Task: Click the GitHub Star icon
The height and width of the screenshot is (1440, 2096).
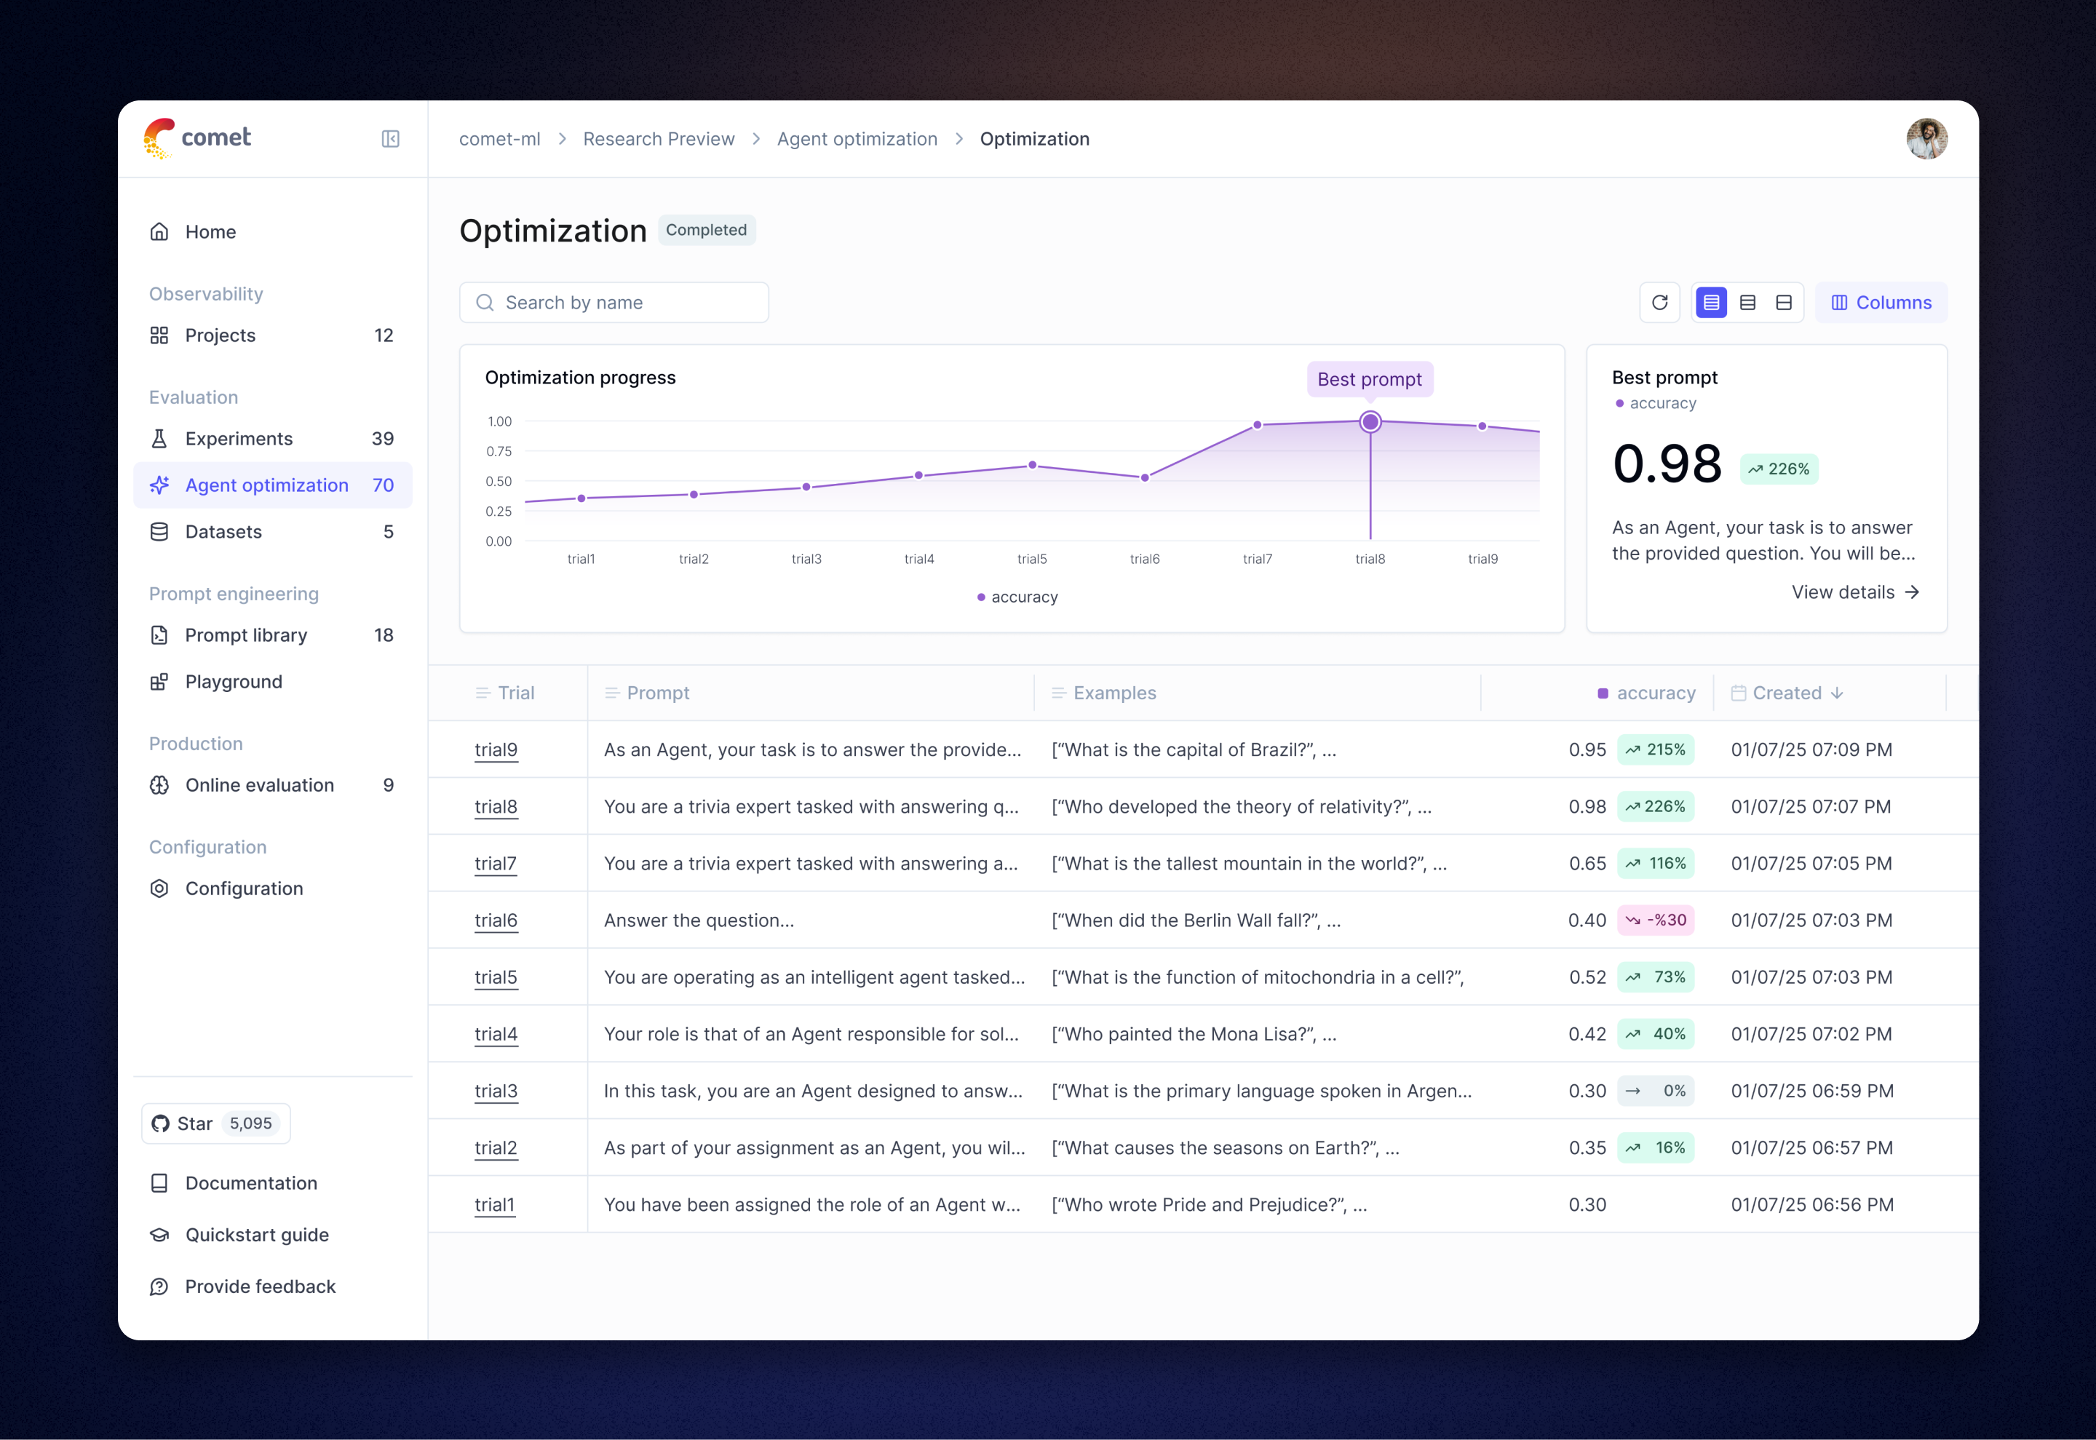Action: (x=162, y=1123)
